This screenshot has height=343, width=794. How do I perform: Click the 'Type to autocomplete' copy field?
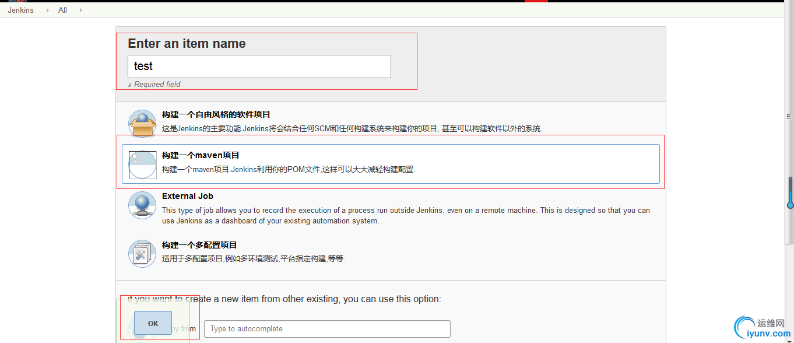point(327,329)
